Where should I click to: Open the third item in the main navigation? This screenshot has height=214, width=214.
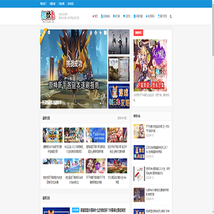click(x=117, y=16)
